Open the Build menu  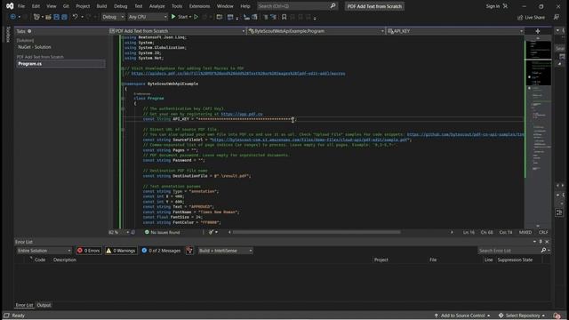click(x=101, y=6)
